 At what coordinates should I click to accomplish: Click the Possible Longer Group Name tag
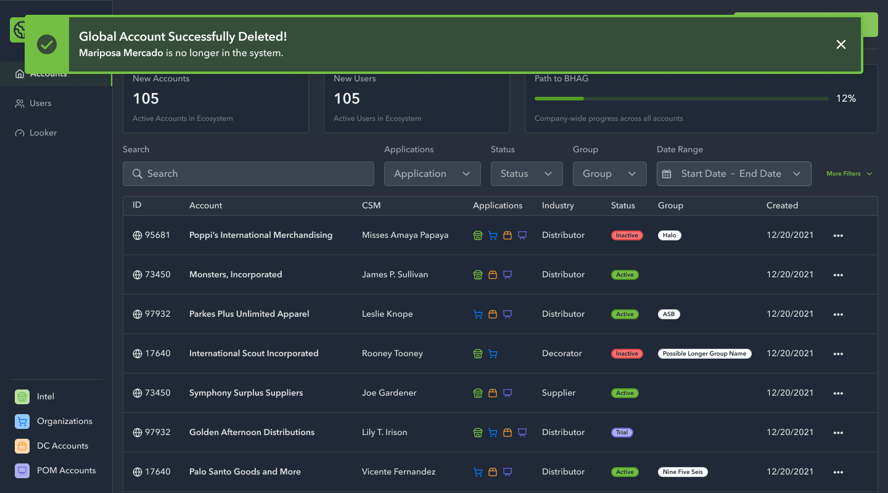[x=705, y=354]
